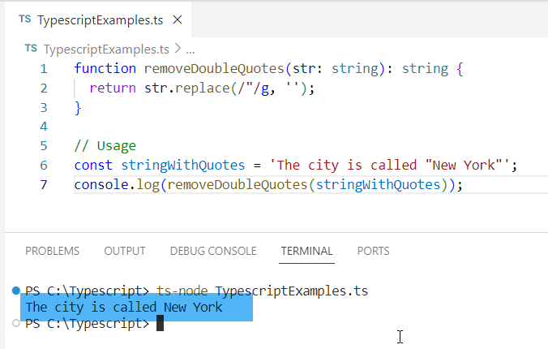Click 'const' keyword on line 6

click(x=93, y=166)
